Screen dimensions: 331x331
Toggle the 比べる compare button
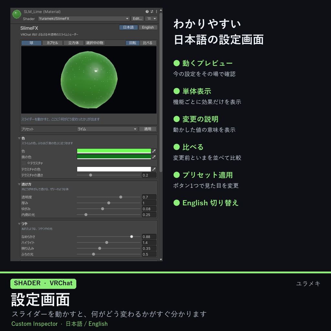tap(147, 43)
